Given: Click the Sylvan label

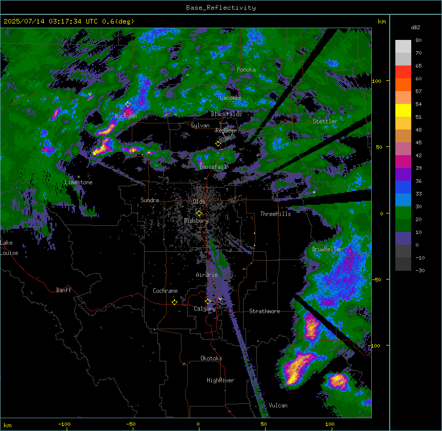Looking at the screenshot, I should click(200, 125).
